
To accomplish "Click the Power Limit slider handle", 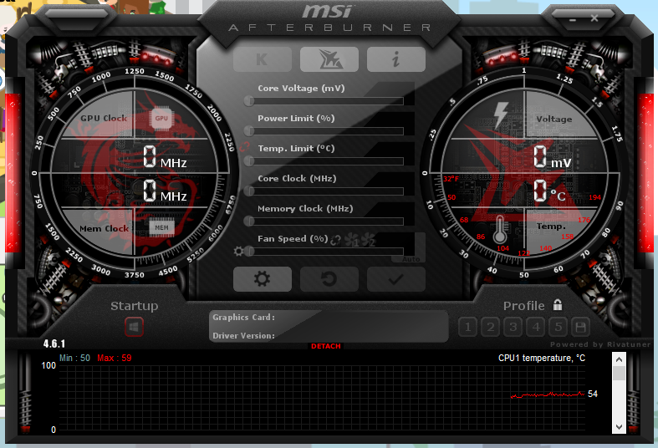I will (249, 131).
